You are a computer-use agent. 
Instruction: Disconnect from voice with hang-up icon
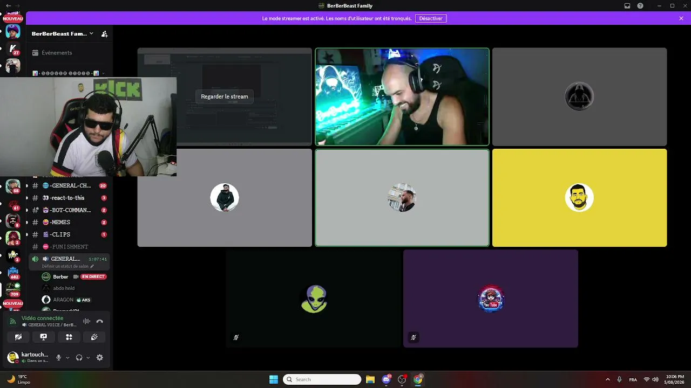[x=99, y=321]
